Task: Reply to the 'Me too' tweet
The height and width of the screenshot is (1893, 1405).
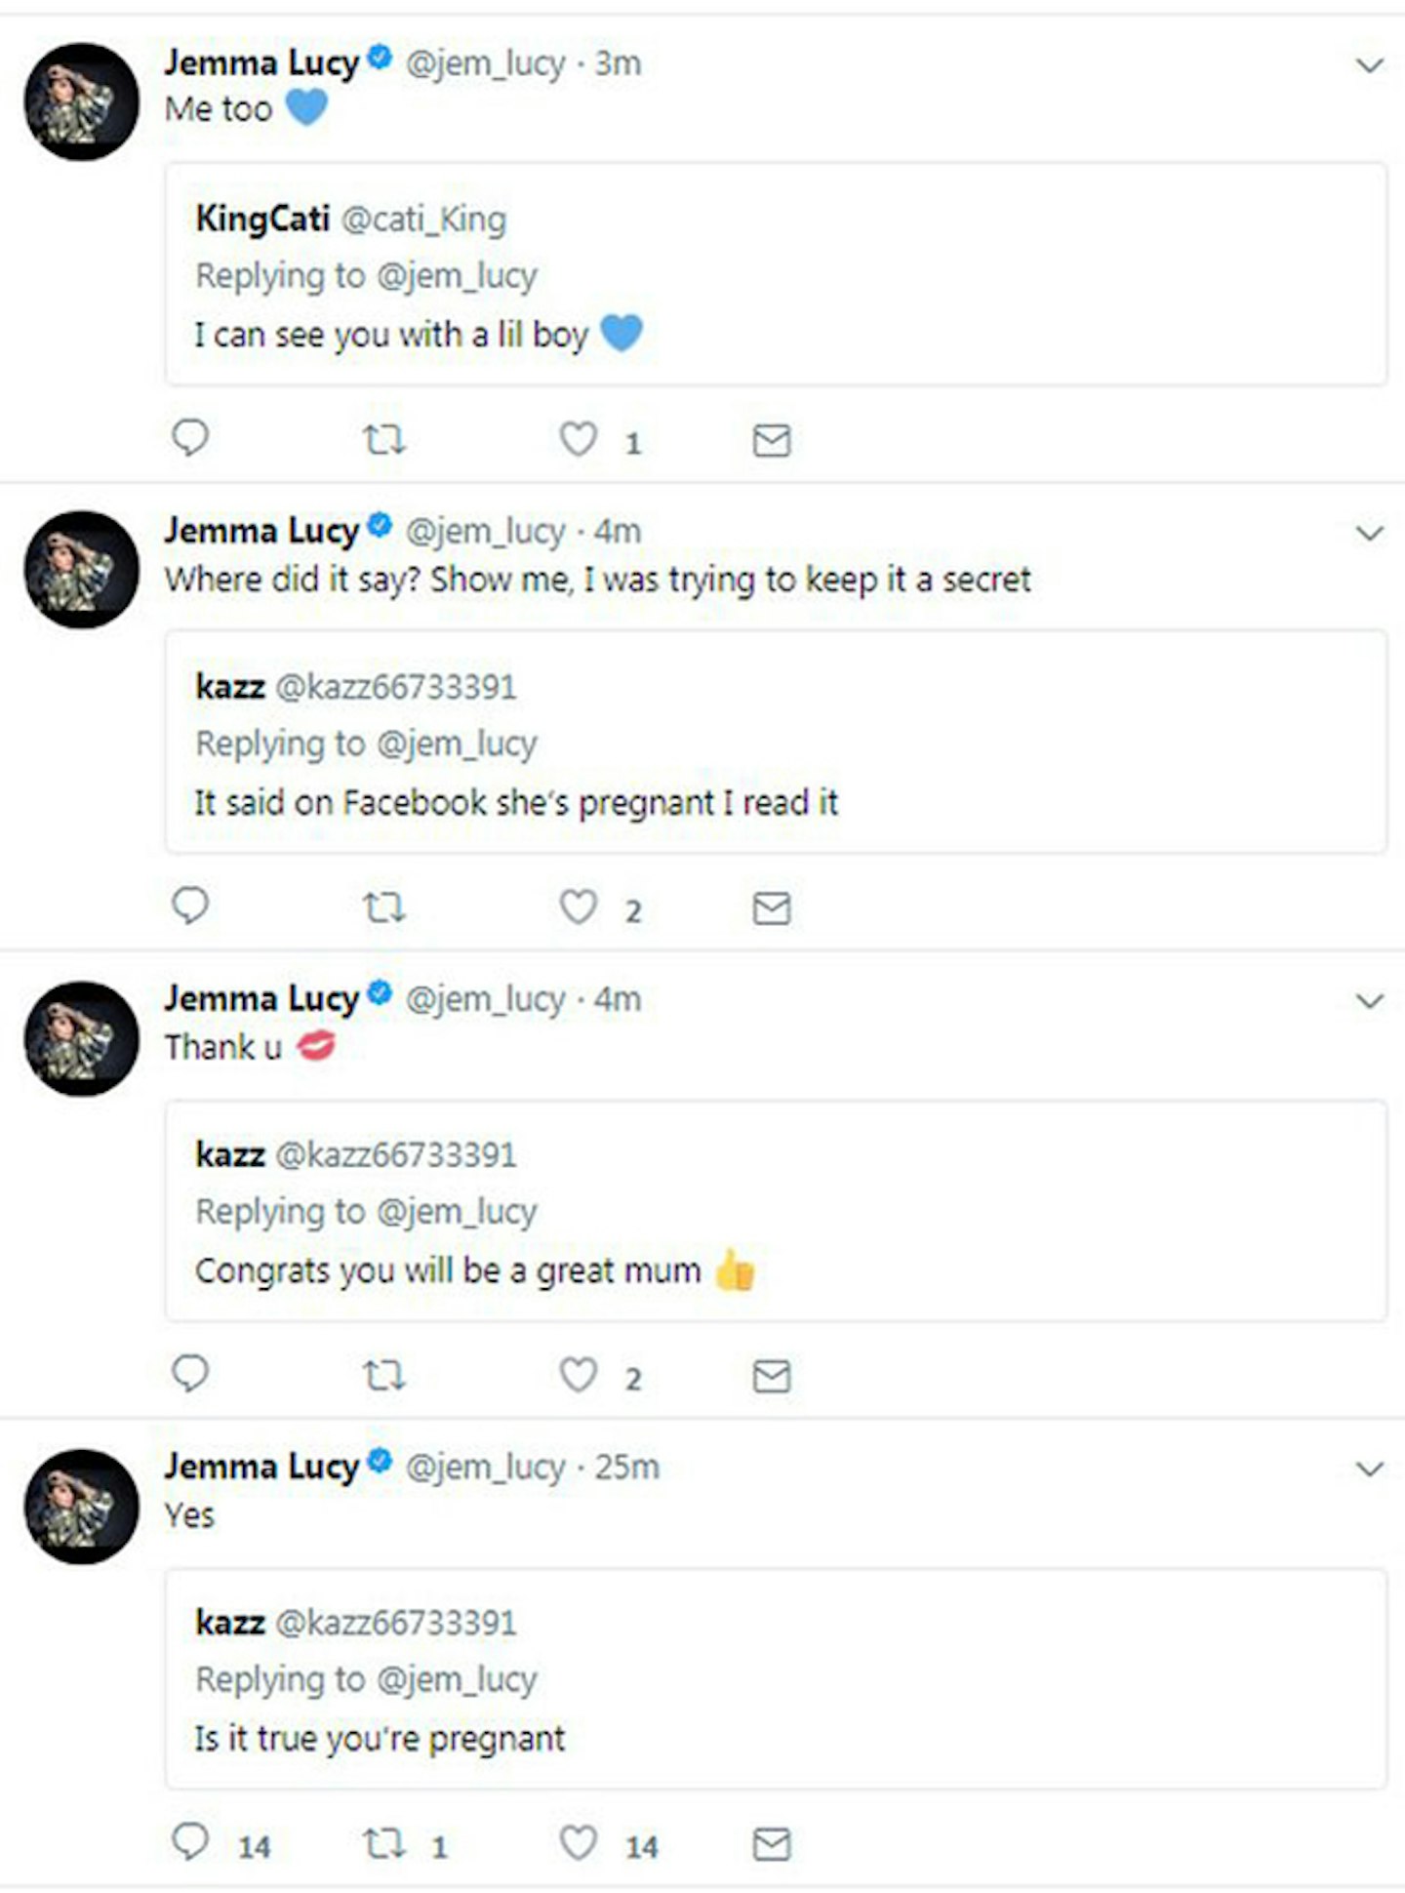Action: 190,438
